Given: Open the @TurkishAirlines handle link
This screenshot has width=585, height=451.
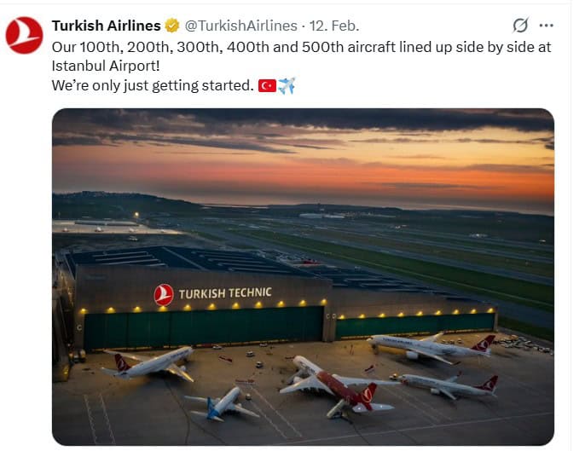Looking at the screenshot, I should coord(240,26).
